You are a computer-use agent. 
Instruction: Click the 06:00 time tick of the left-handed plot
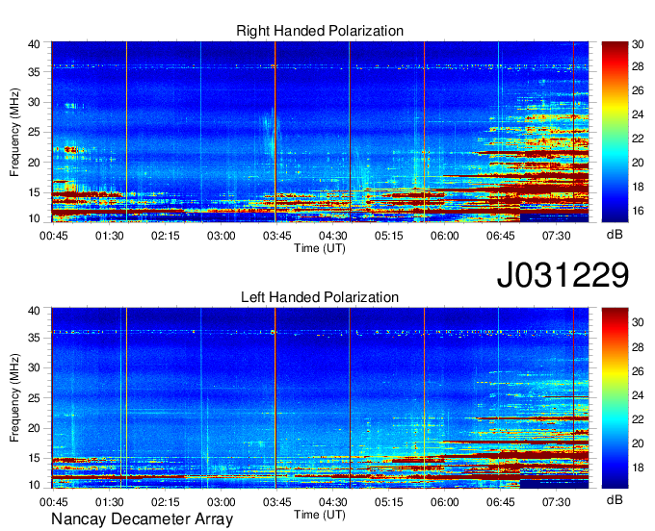pos(445,502)
